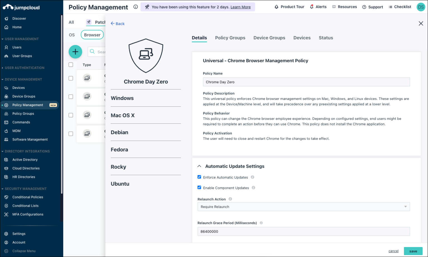Click the MDM sidebar item
The height and width of the screenshot is (257, 428).
click(16, 131)
